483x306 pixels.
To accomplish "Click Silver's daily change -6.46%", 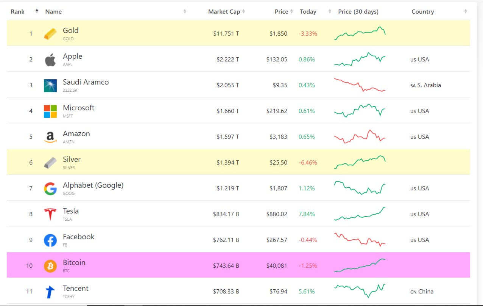I will point(308,163).
